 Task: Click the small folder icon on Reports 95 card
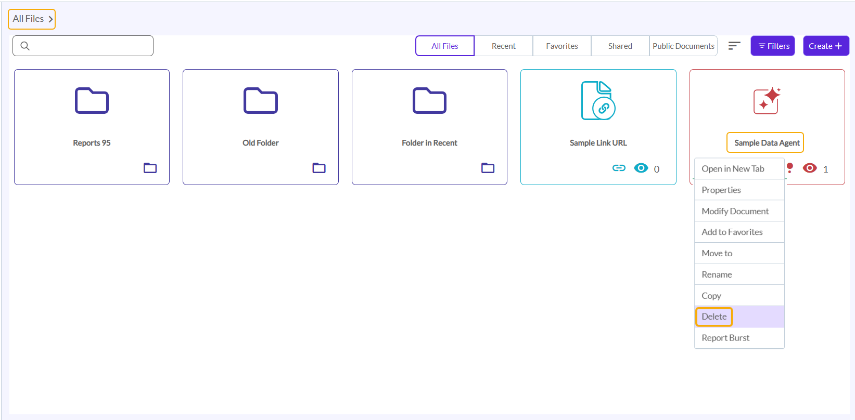(x=150, y=168)
